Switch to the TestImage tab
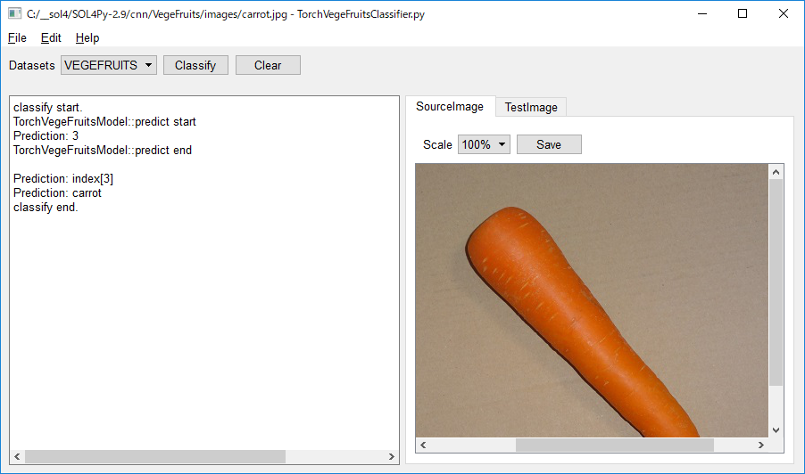The height and width of the screenshot is (474, 805). point(531,107)
